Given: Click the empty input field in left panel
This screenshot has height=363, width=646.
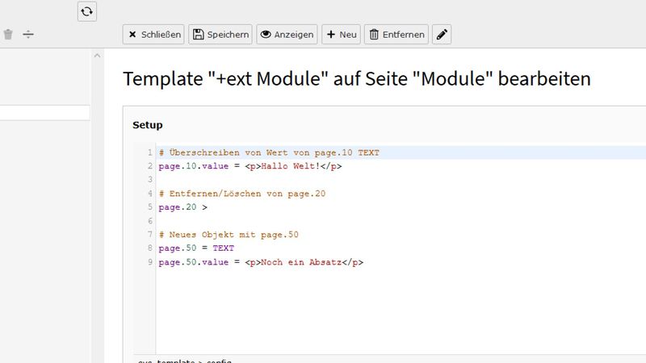Looking at the screenshot, I should tap(44, 113).
